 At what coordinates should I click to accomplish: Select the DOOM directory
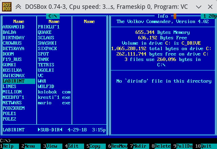[8, 54]
